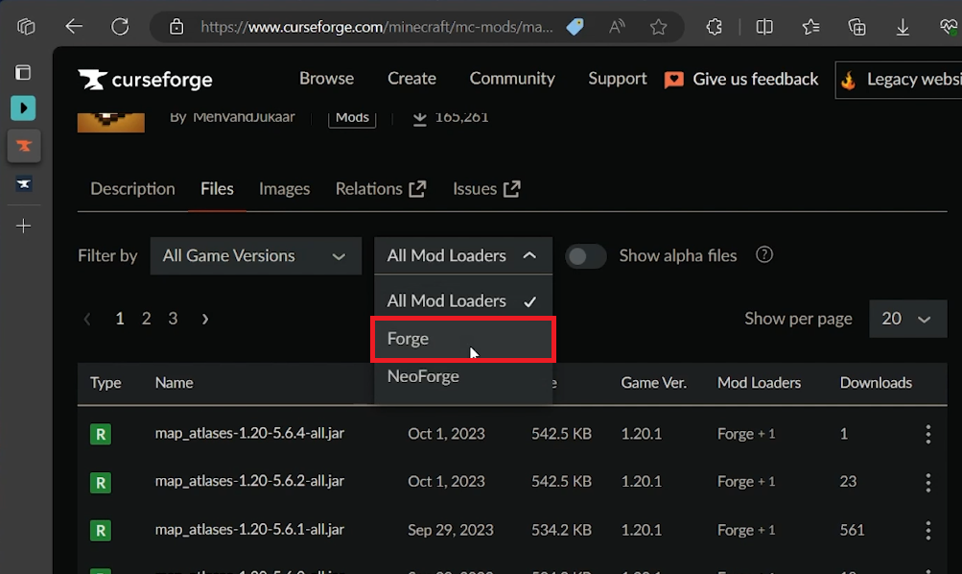Open browser essentials heart icon

click(949, 27)
